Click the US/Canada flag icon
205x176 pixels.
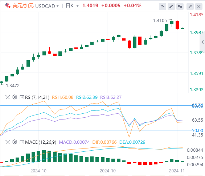click(8, 6)
